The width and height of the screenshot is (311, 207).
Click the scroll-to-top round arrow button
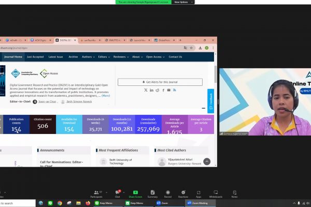tap(207, 161)
